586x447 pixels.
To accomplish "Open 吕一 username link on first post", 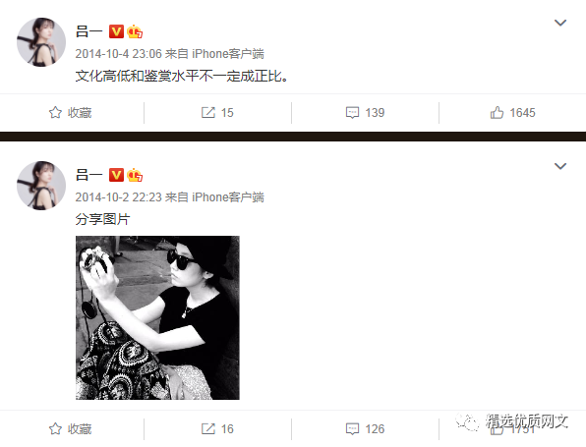I will [88, 31].
